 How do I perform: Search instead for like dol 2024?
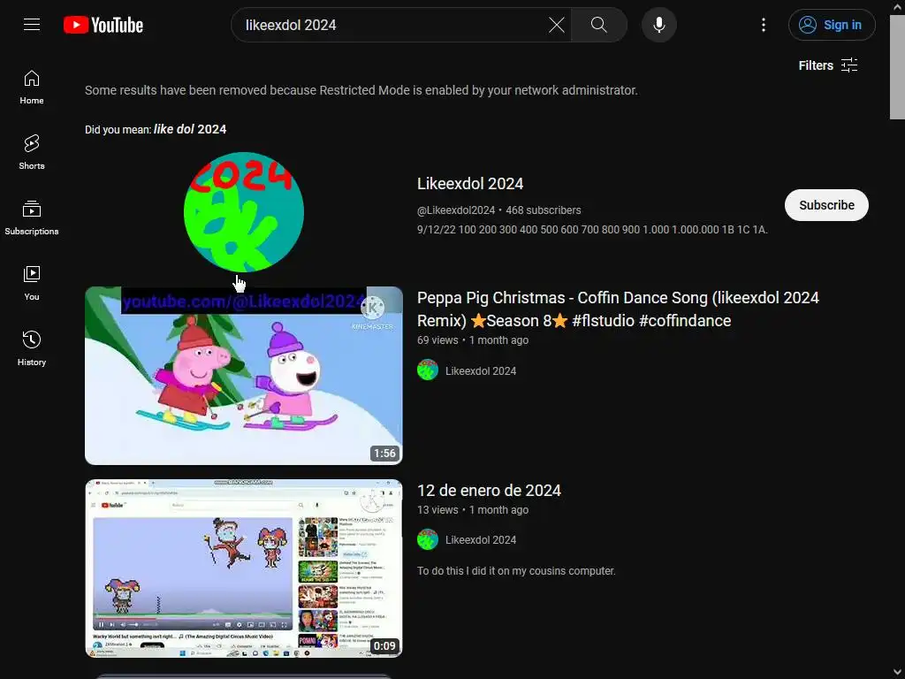pyautogui.click(x=190, y=129)
